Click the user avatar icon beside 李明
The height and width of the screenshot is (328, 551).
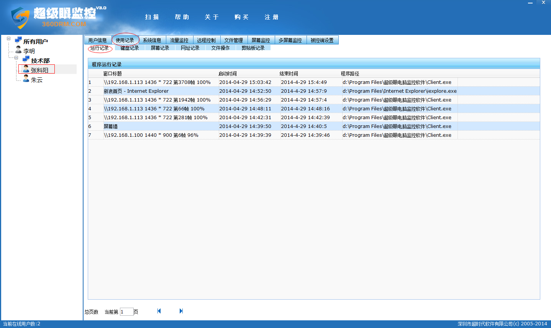pos(18,50)
